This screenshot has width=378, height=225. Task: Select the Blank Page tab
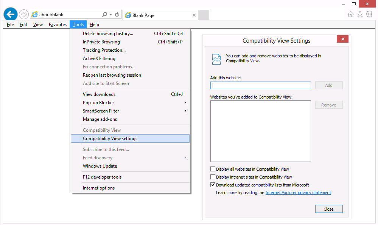tap(159, 15)
